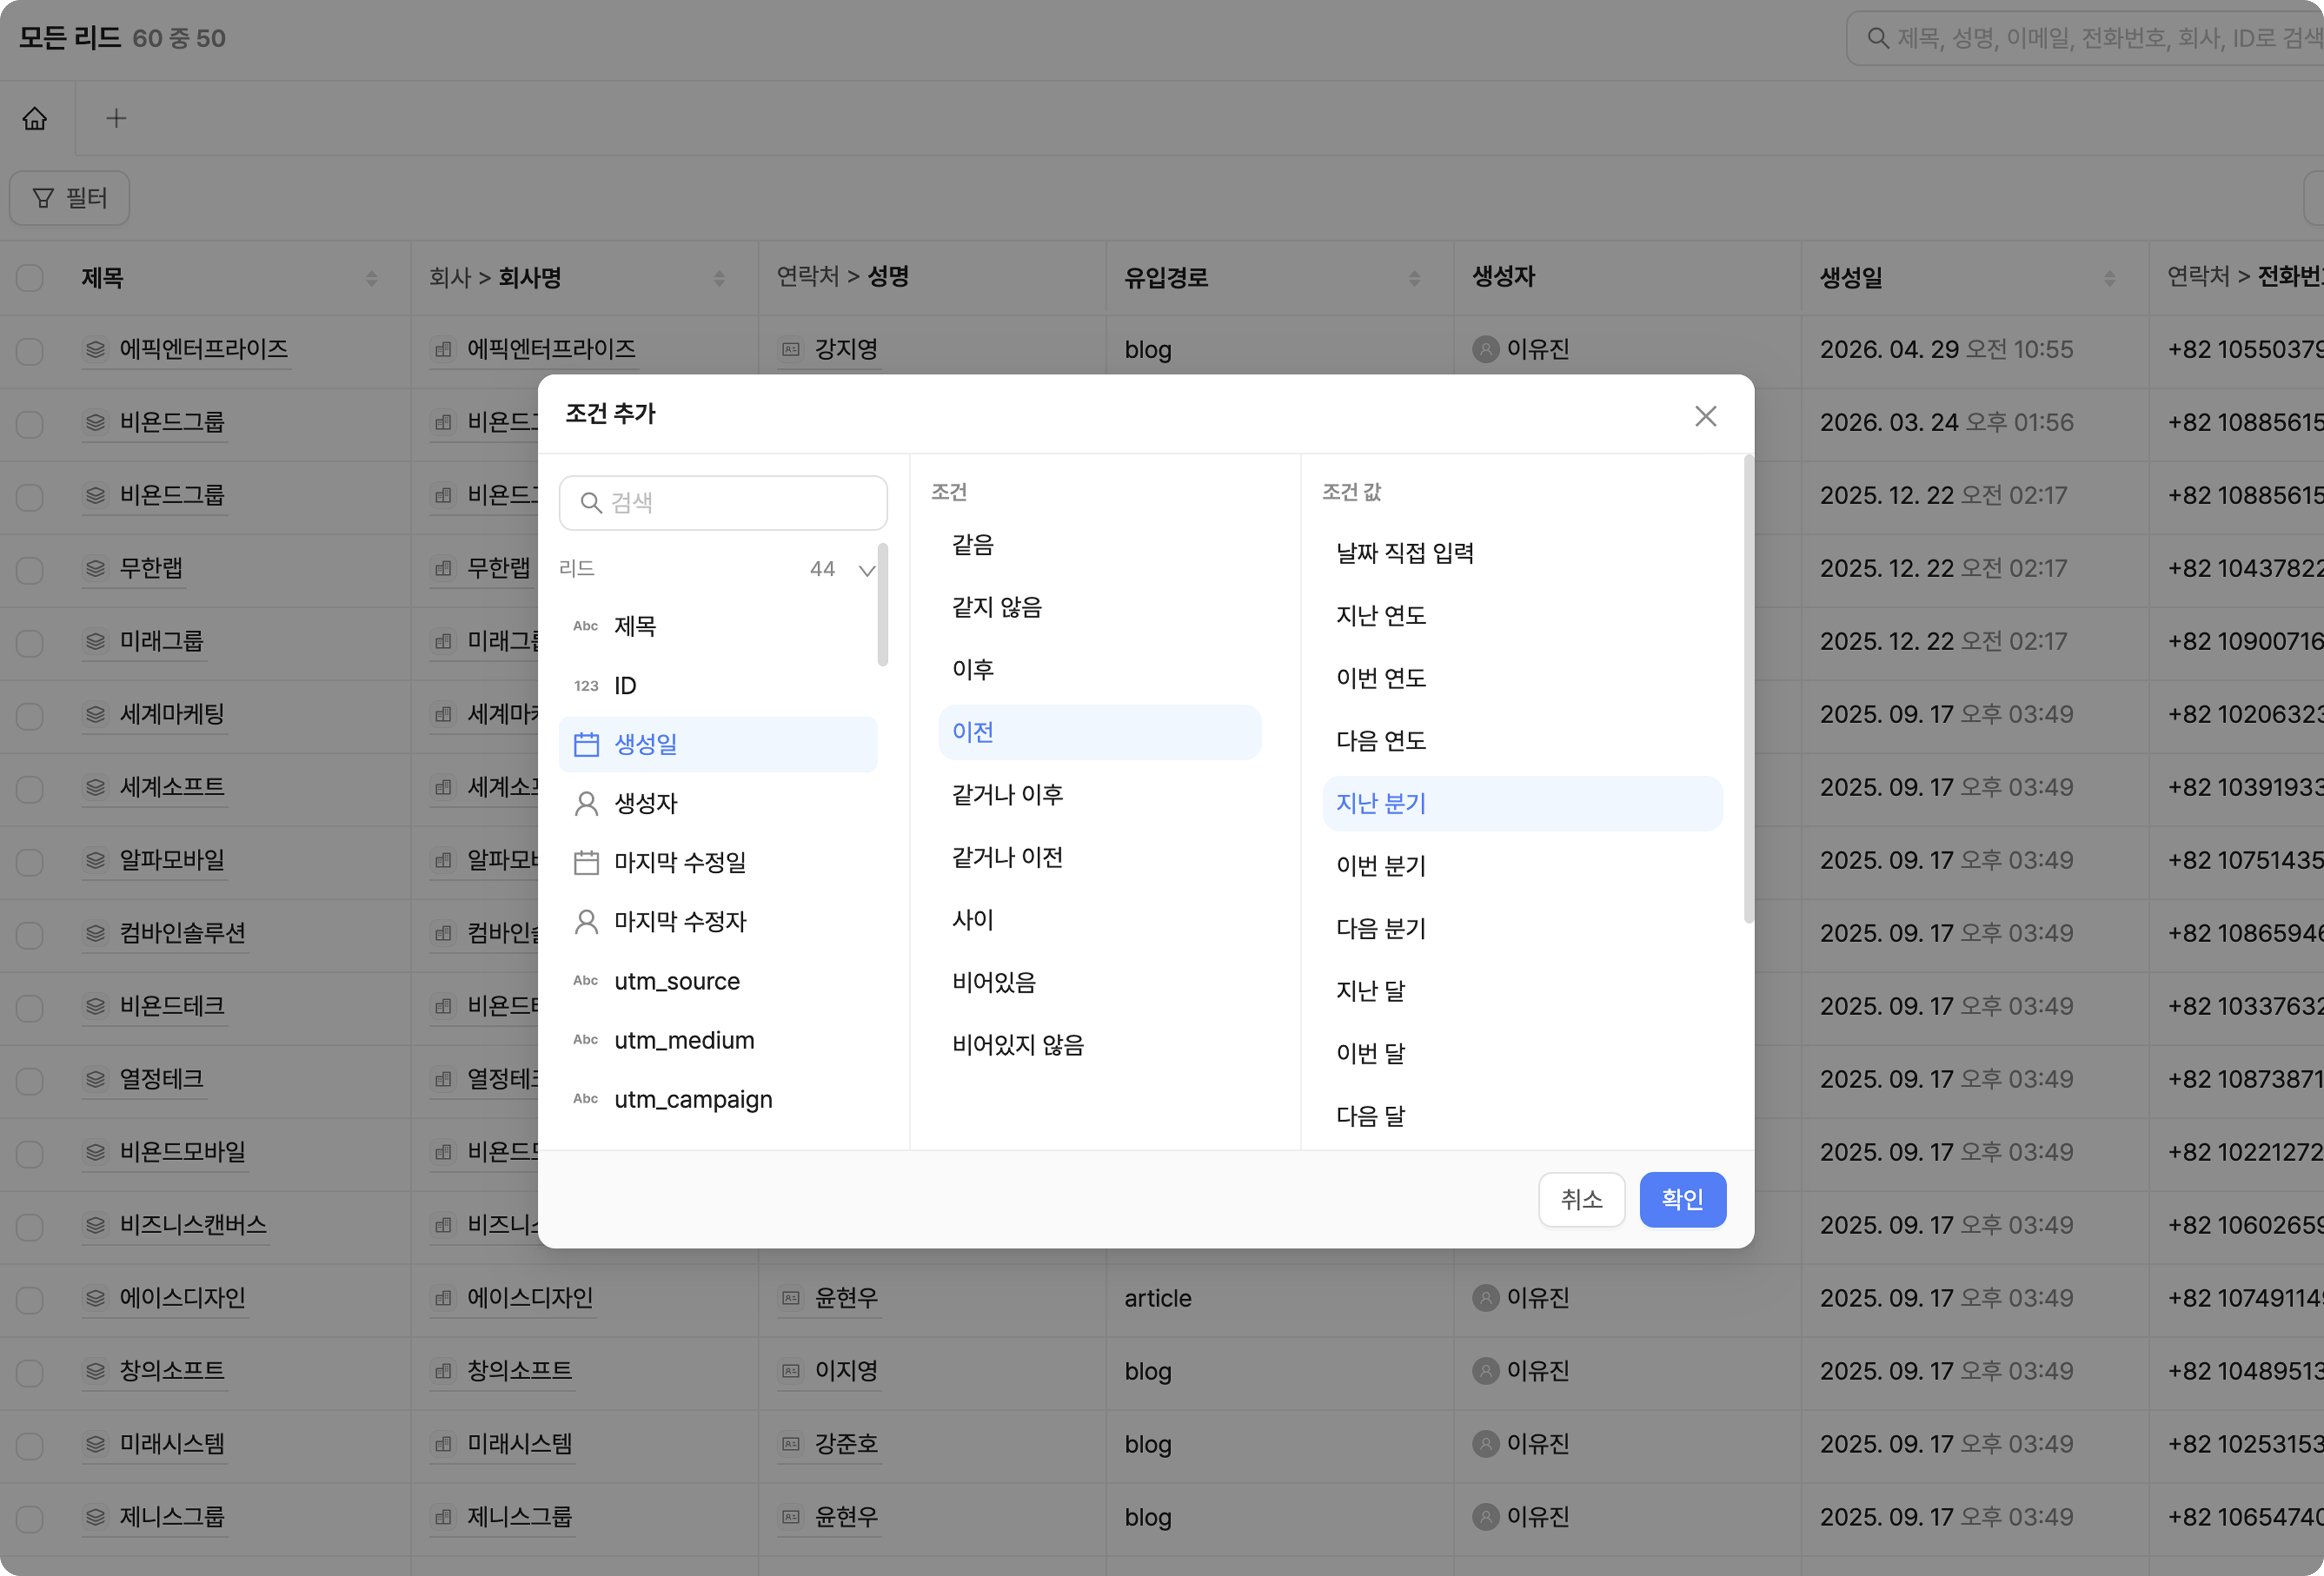Click person icon beside 마지막 수정자
The image size is (2324, 1576).
click(586, 921)
